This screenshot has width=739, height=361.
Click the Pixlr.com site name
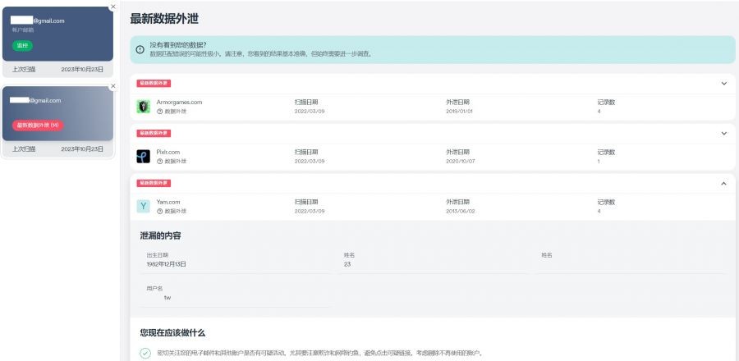point(168,152)
